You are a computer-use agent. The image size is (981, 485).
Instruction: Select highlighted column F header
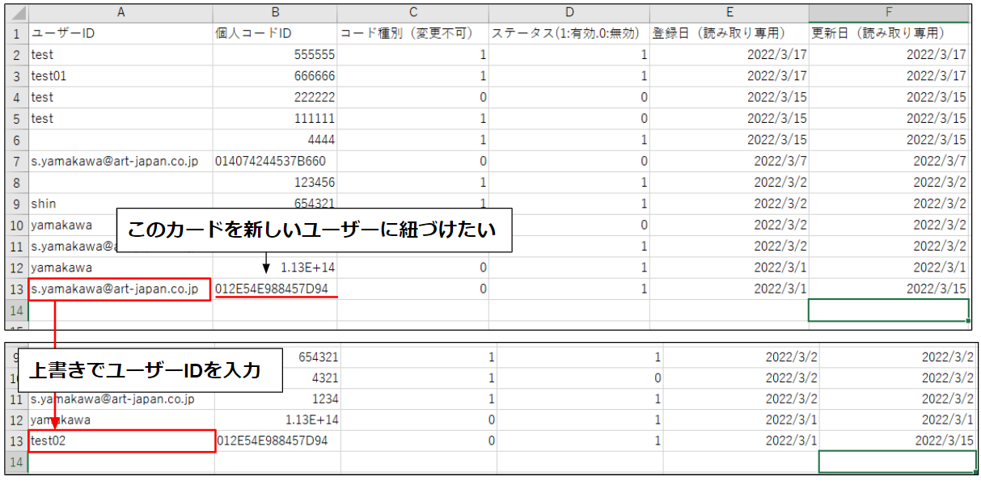coord(889,13)
